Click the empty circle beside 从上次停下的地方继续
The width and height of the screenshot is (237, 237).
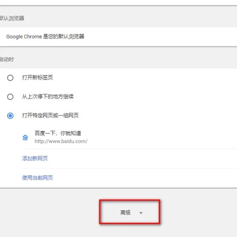point(10,97)
